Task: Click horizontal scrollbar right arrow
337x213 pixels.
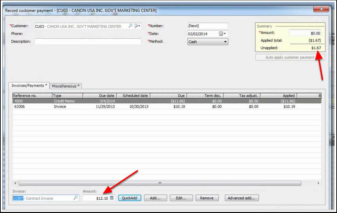Action: pos(318,183)
